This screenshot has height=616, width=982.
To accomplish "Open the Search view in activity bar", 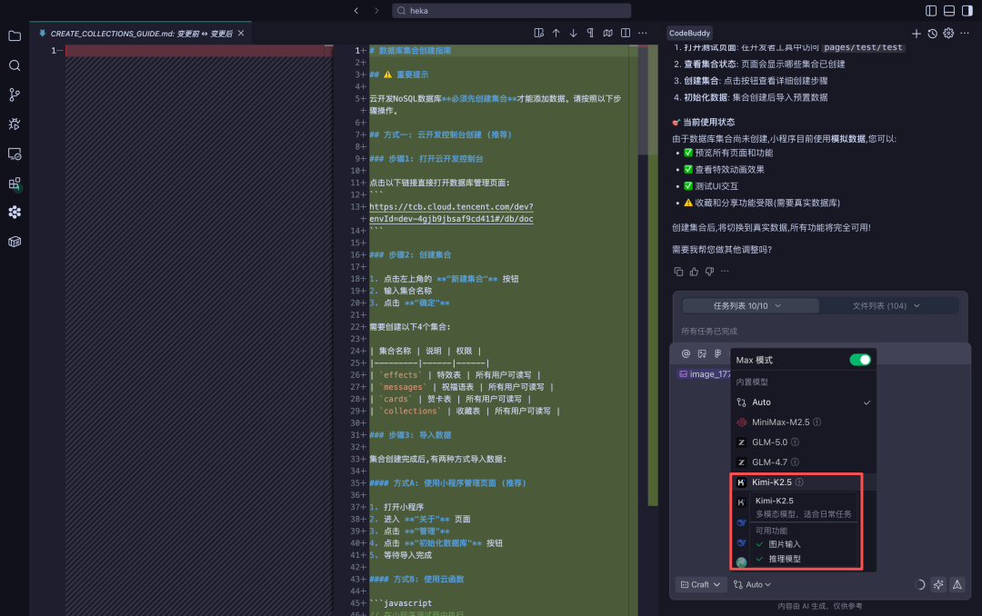I will coord(15,65).
